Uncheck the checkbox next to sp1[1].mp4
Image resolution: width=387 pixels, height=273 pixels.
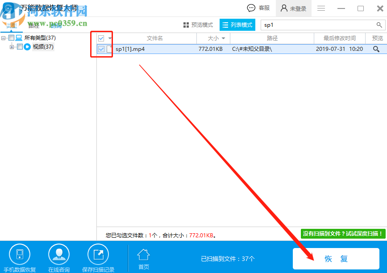coord(101,49)
